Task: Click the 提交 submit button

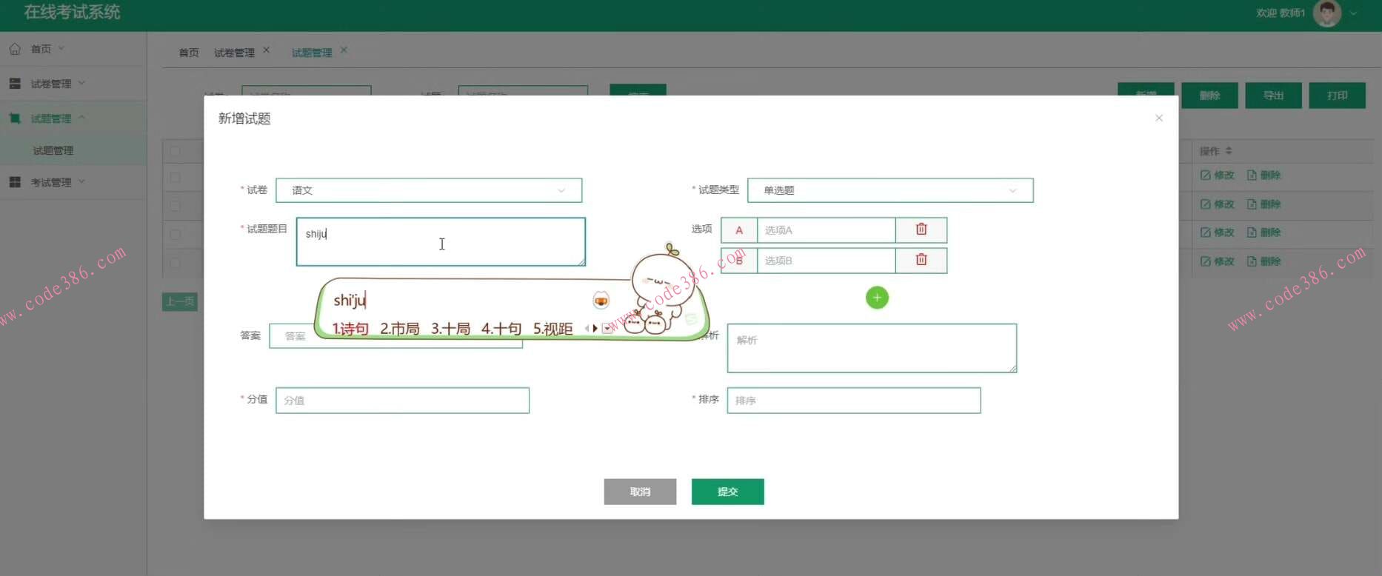Action: (x=727, y=492)
